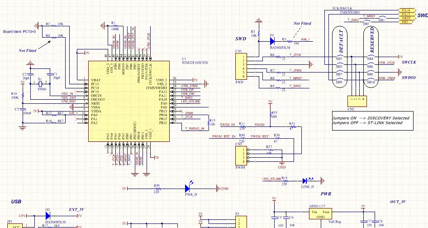Click the AIN_1 label right of R5

pos(305,39)
